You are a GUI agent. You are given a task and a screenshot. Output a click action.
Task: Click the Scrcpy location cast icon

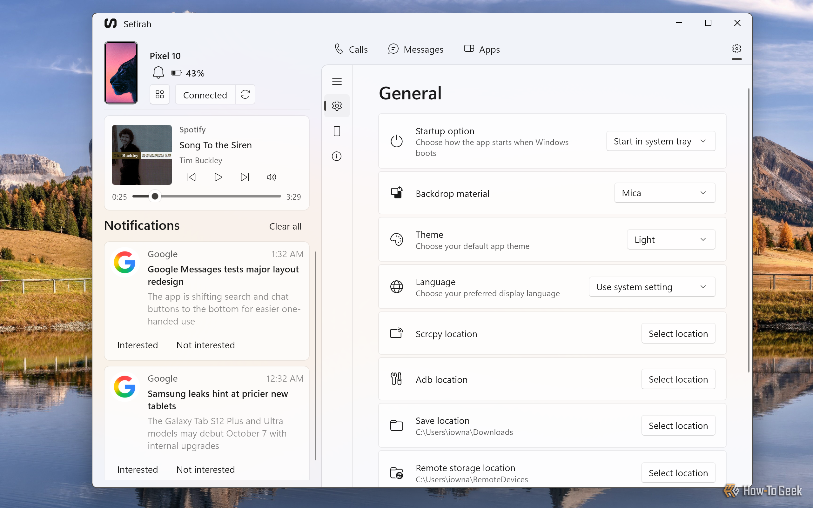coord(396,333)
